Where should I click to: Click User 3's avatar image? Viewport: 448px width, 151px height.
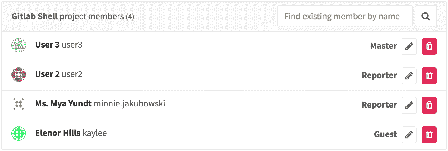point(19,45)
